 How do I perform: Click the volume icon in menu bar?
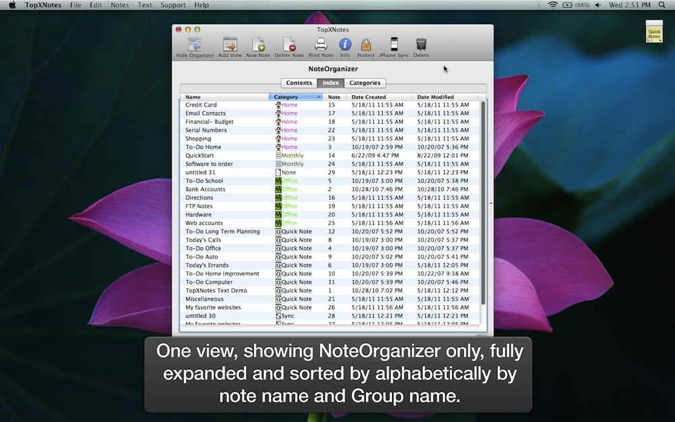pyautogui.click(x=598, y=5)
